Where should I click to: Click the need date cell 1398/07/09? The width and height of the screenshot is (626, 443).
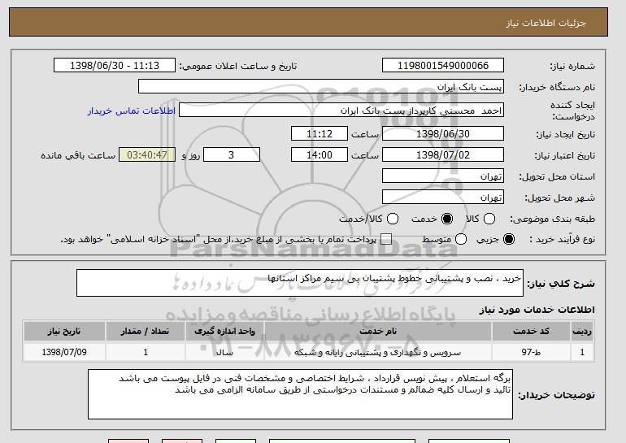pos(64,353)
